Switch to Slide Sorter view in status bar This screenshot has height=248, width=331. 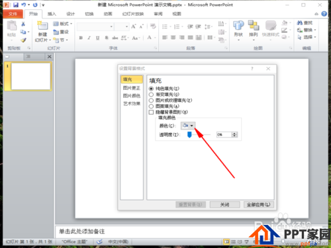point(233,242)
